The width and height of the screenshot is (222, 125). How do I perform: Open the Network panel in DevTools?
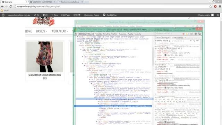pos(91,34)
